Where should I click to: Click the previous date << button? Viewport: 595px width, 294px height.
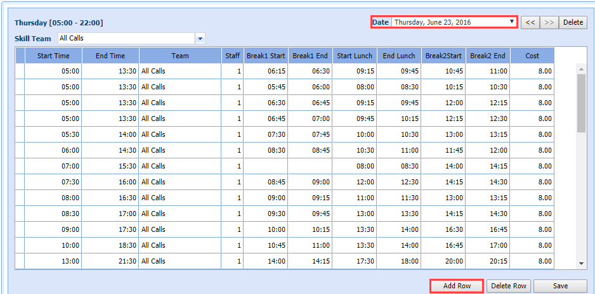(530, 22)
